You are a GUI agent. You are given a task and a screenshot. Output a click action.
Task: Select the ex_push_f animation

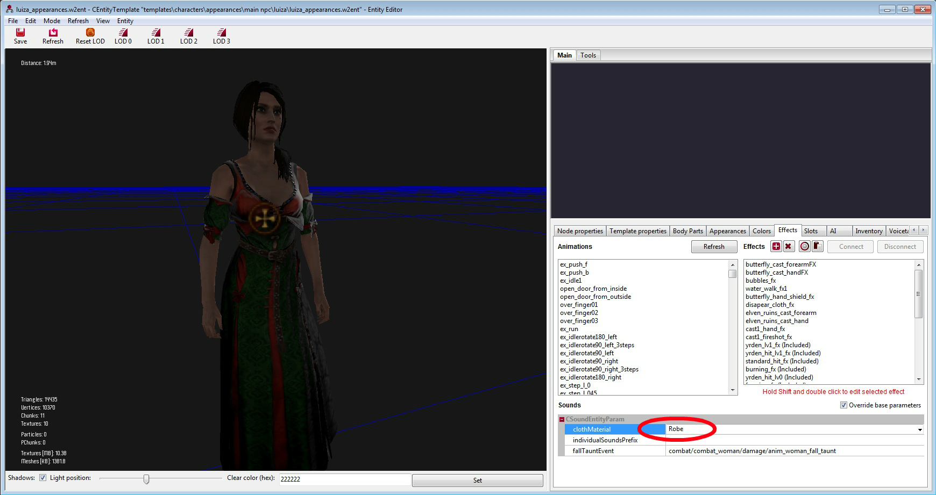(x=573, y=264)
